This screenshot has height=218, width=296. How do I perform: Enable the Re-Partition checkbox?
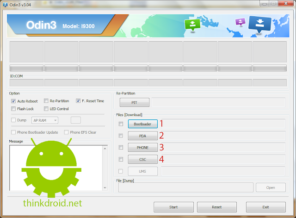click(46, 101)
